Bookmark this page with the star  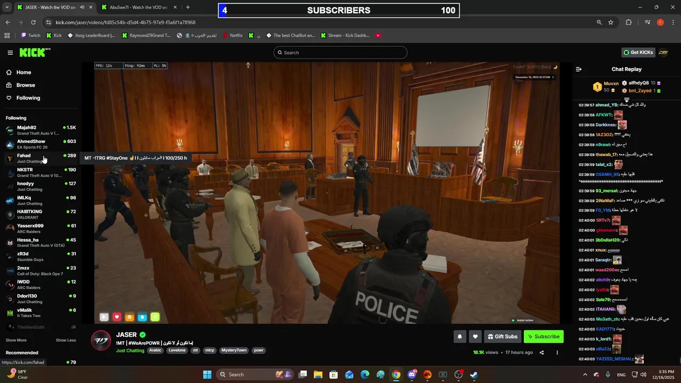[611, 22]
